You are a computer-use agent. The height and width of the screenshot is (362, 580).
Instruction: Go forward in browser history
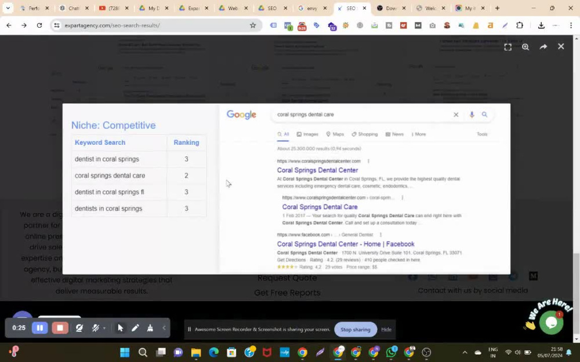pyautogui.click(x=24, y=25)
